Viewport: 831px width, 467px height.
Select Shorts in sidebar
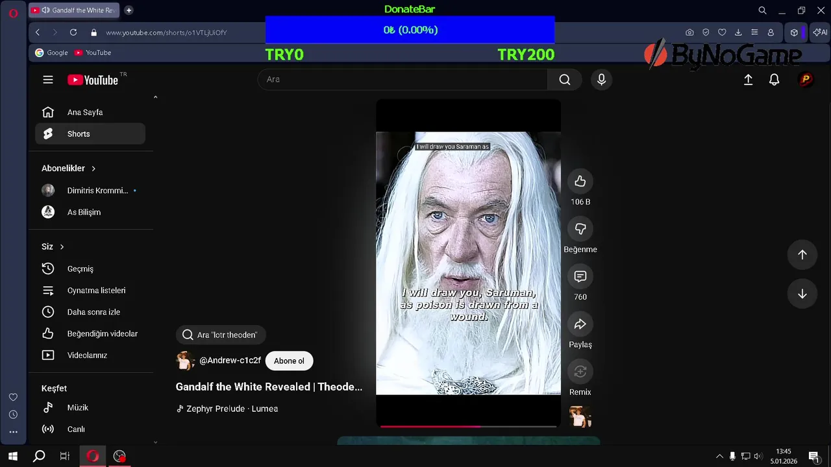point(90,134)
